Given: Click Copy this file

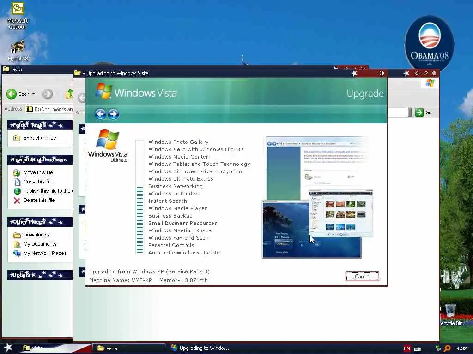Looking at the screenshot, I should coord(38,182).
